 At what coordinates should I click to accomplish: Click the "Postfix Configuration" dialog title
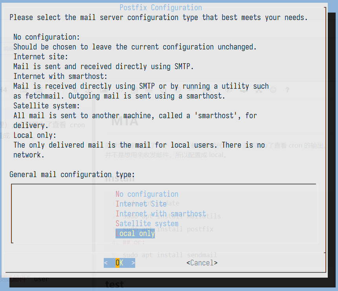(x=160, y=7)
